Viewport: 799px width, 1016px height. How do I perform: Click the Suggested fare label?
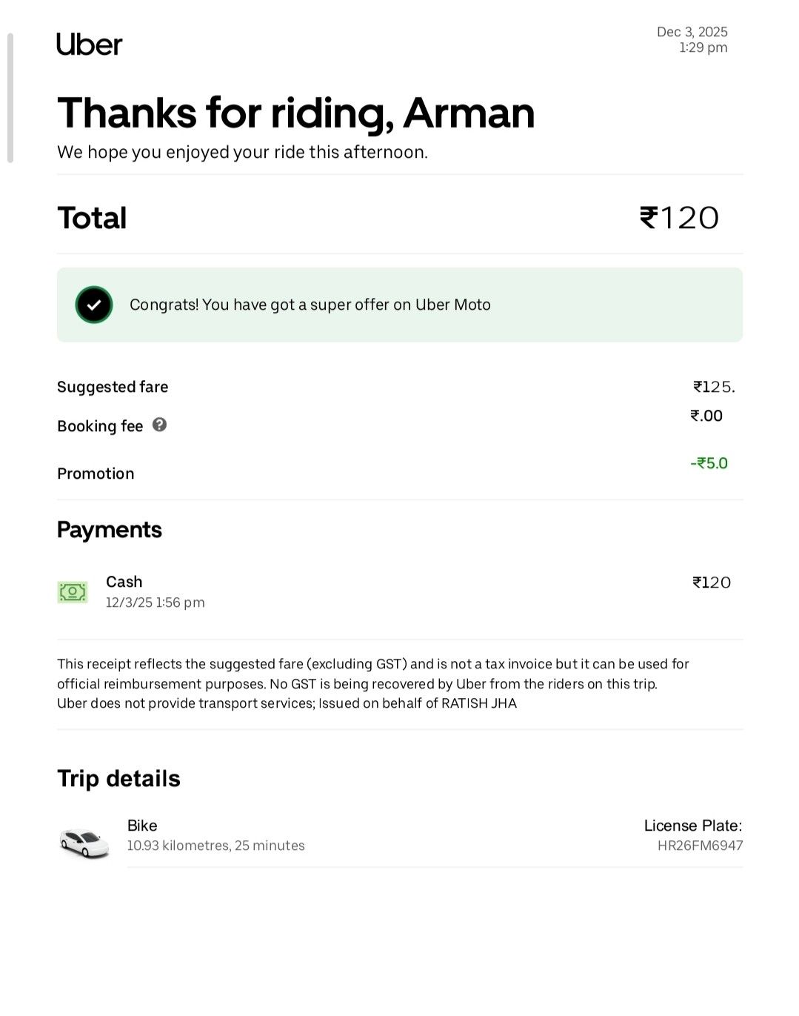(113, 387)
